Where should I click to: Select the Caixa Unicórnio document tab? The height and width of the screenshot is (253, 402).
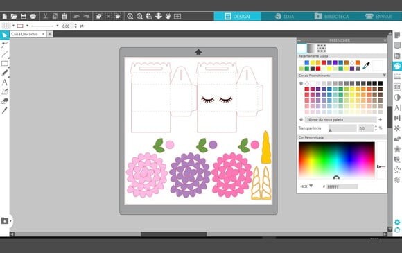(25, 34)
